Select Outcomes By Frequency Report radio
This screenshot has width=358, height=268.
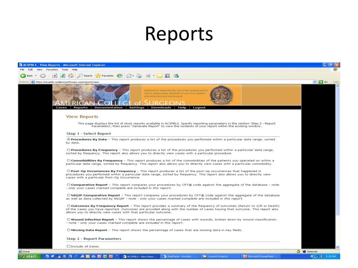(69, 206)
